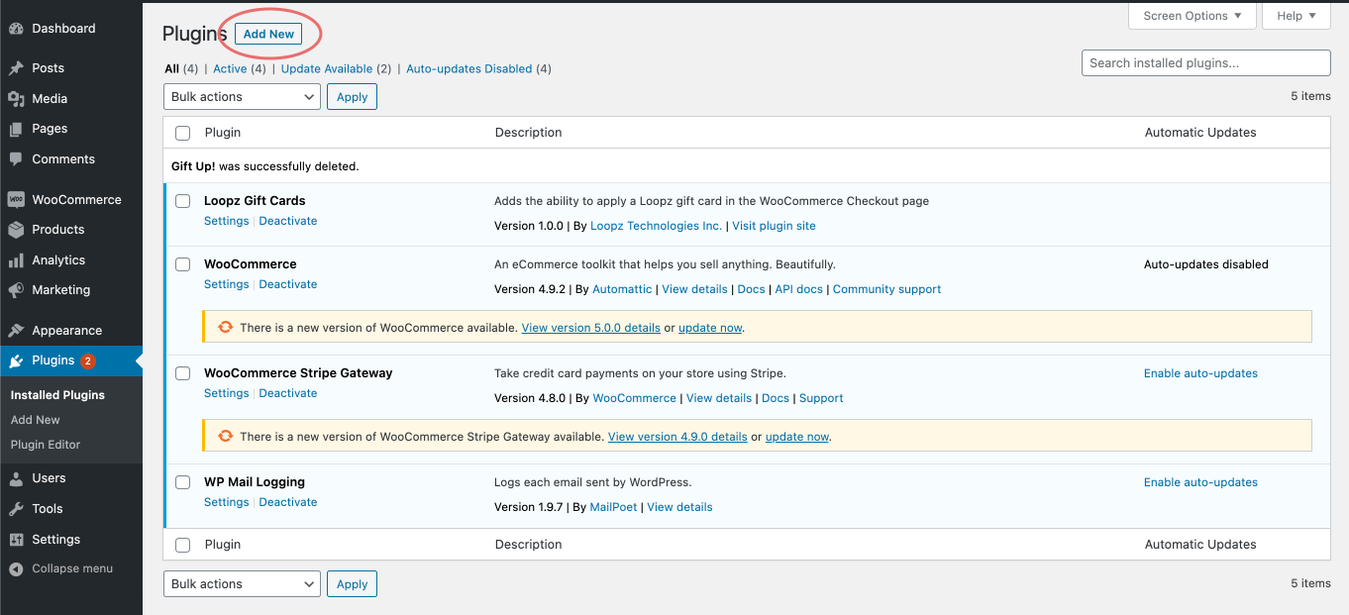Open Visit plugin site link
The height and width of the screenshot is (615, 1349).
[774, 226]
